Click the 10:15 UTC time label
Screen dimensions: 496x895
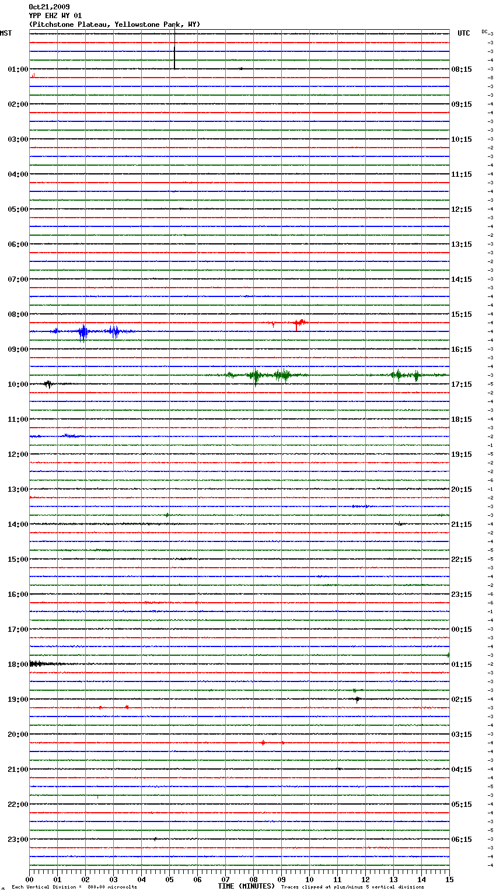(462, 139)
